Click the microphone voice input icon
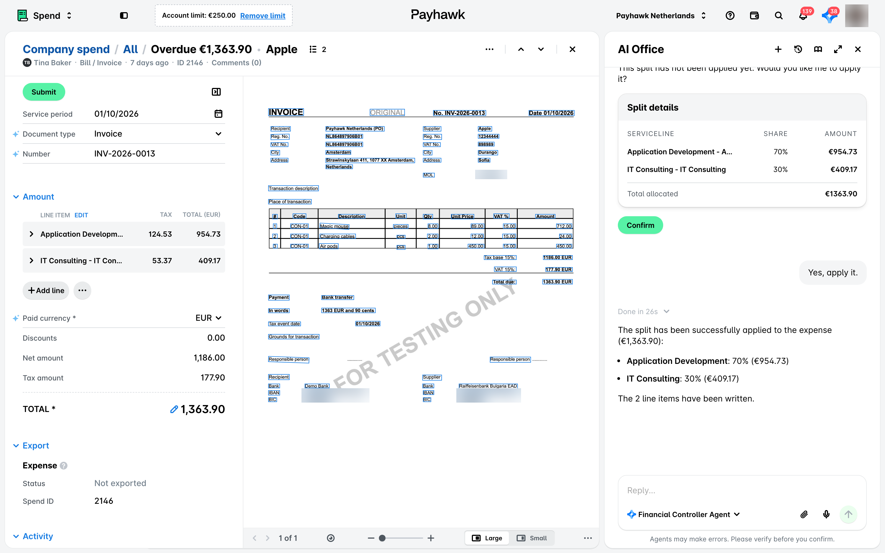This screenshot has height=553, width=885. point(826,515)
